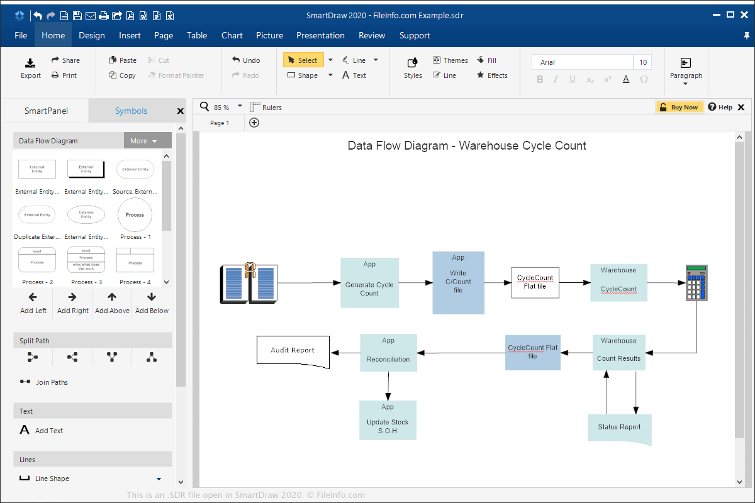The width and height of the screenshot is (755, 503).
Task: Open the Table ribbon tab
Action: [197, 35]
